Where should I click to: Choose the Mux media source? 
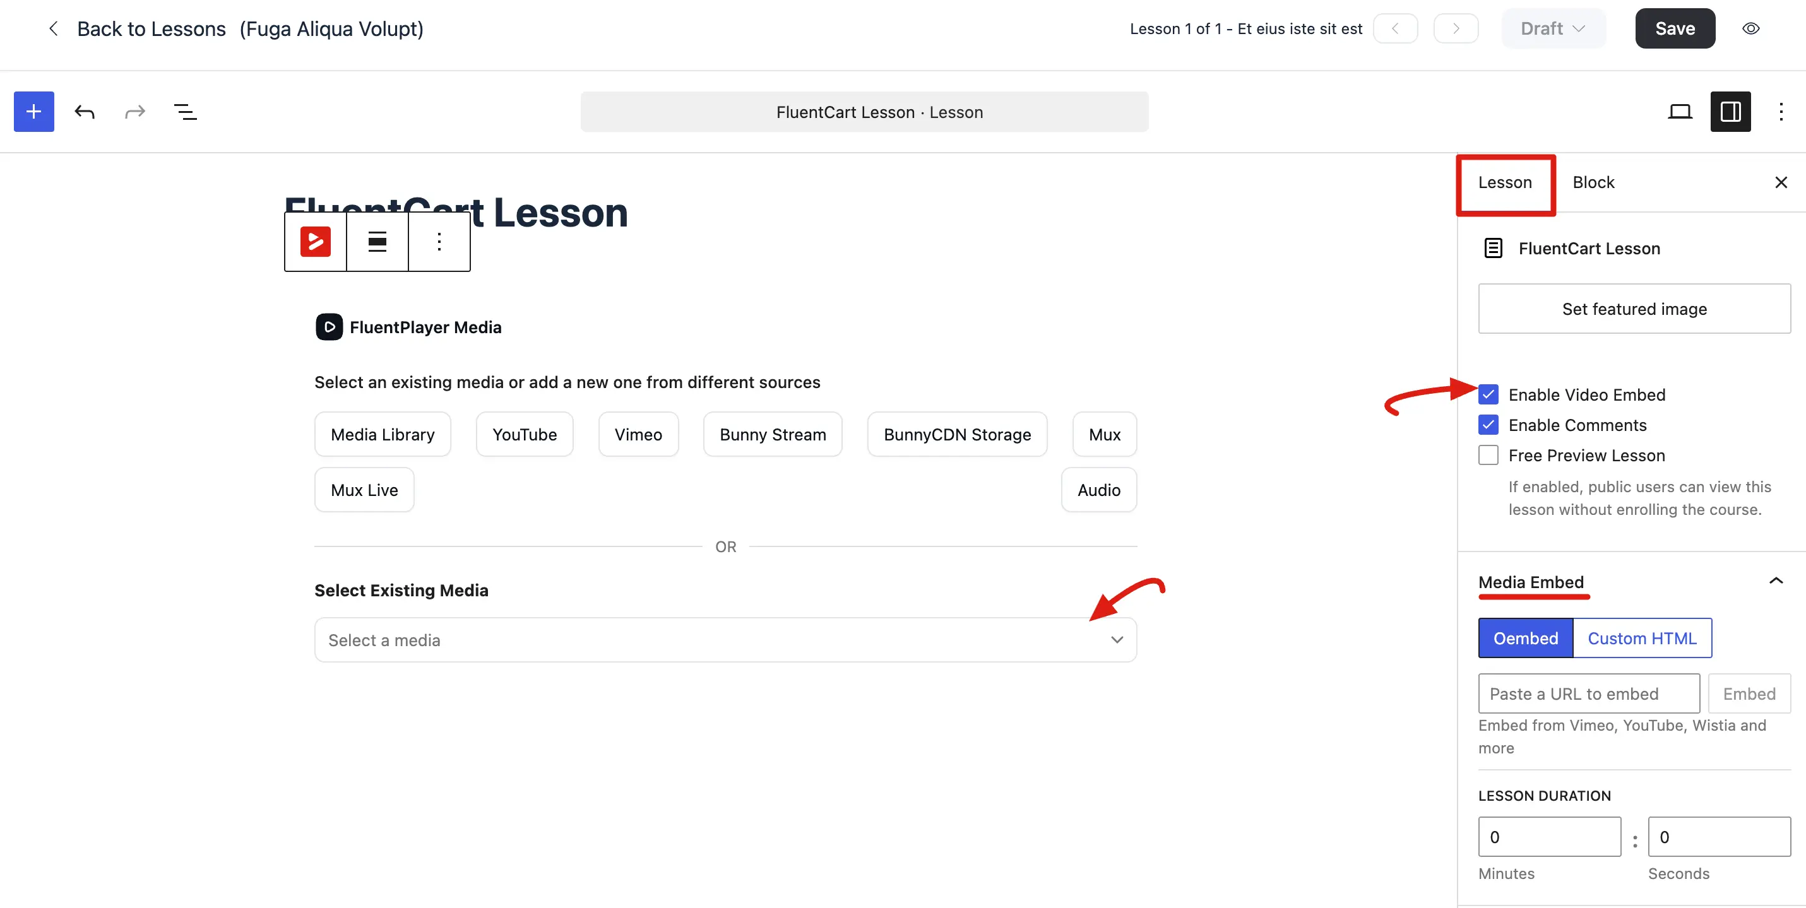click(1104, 434)
